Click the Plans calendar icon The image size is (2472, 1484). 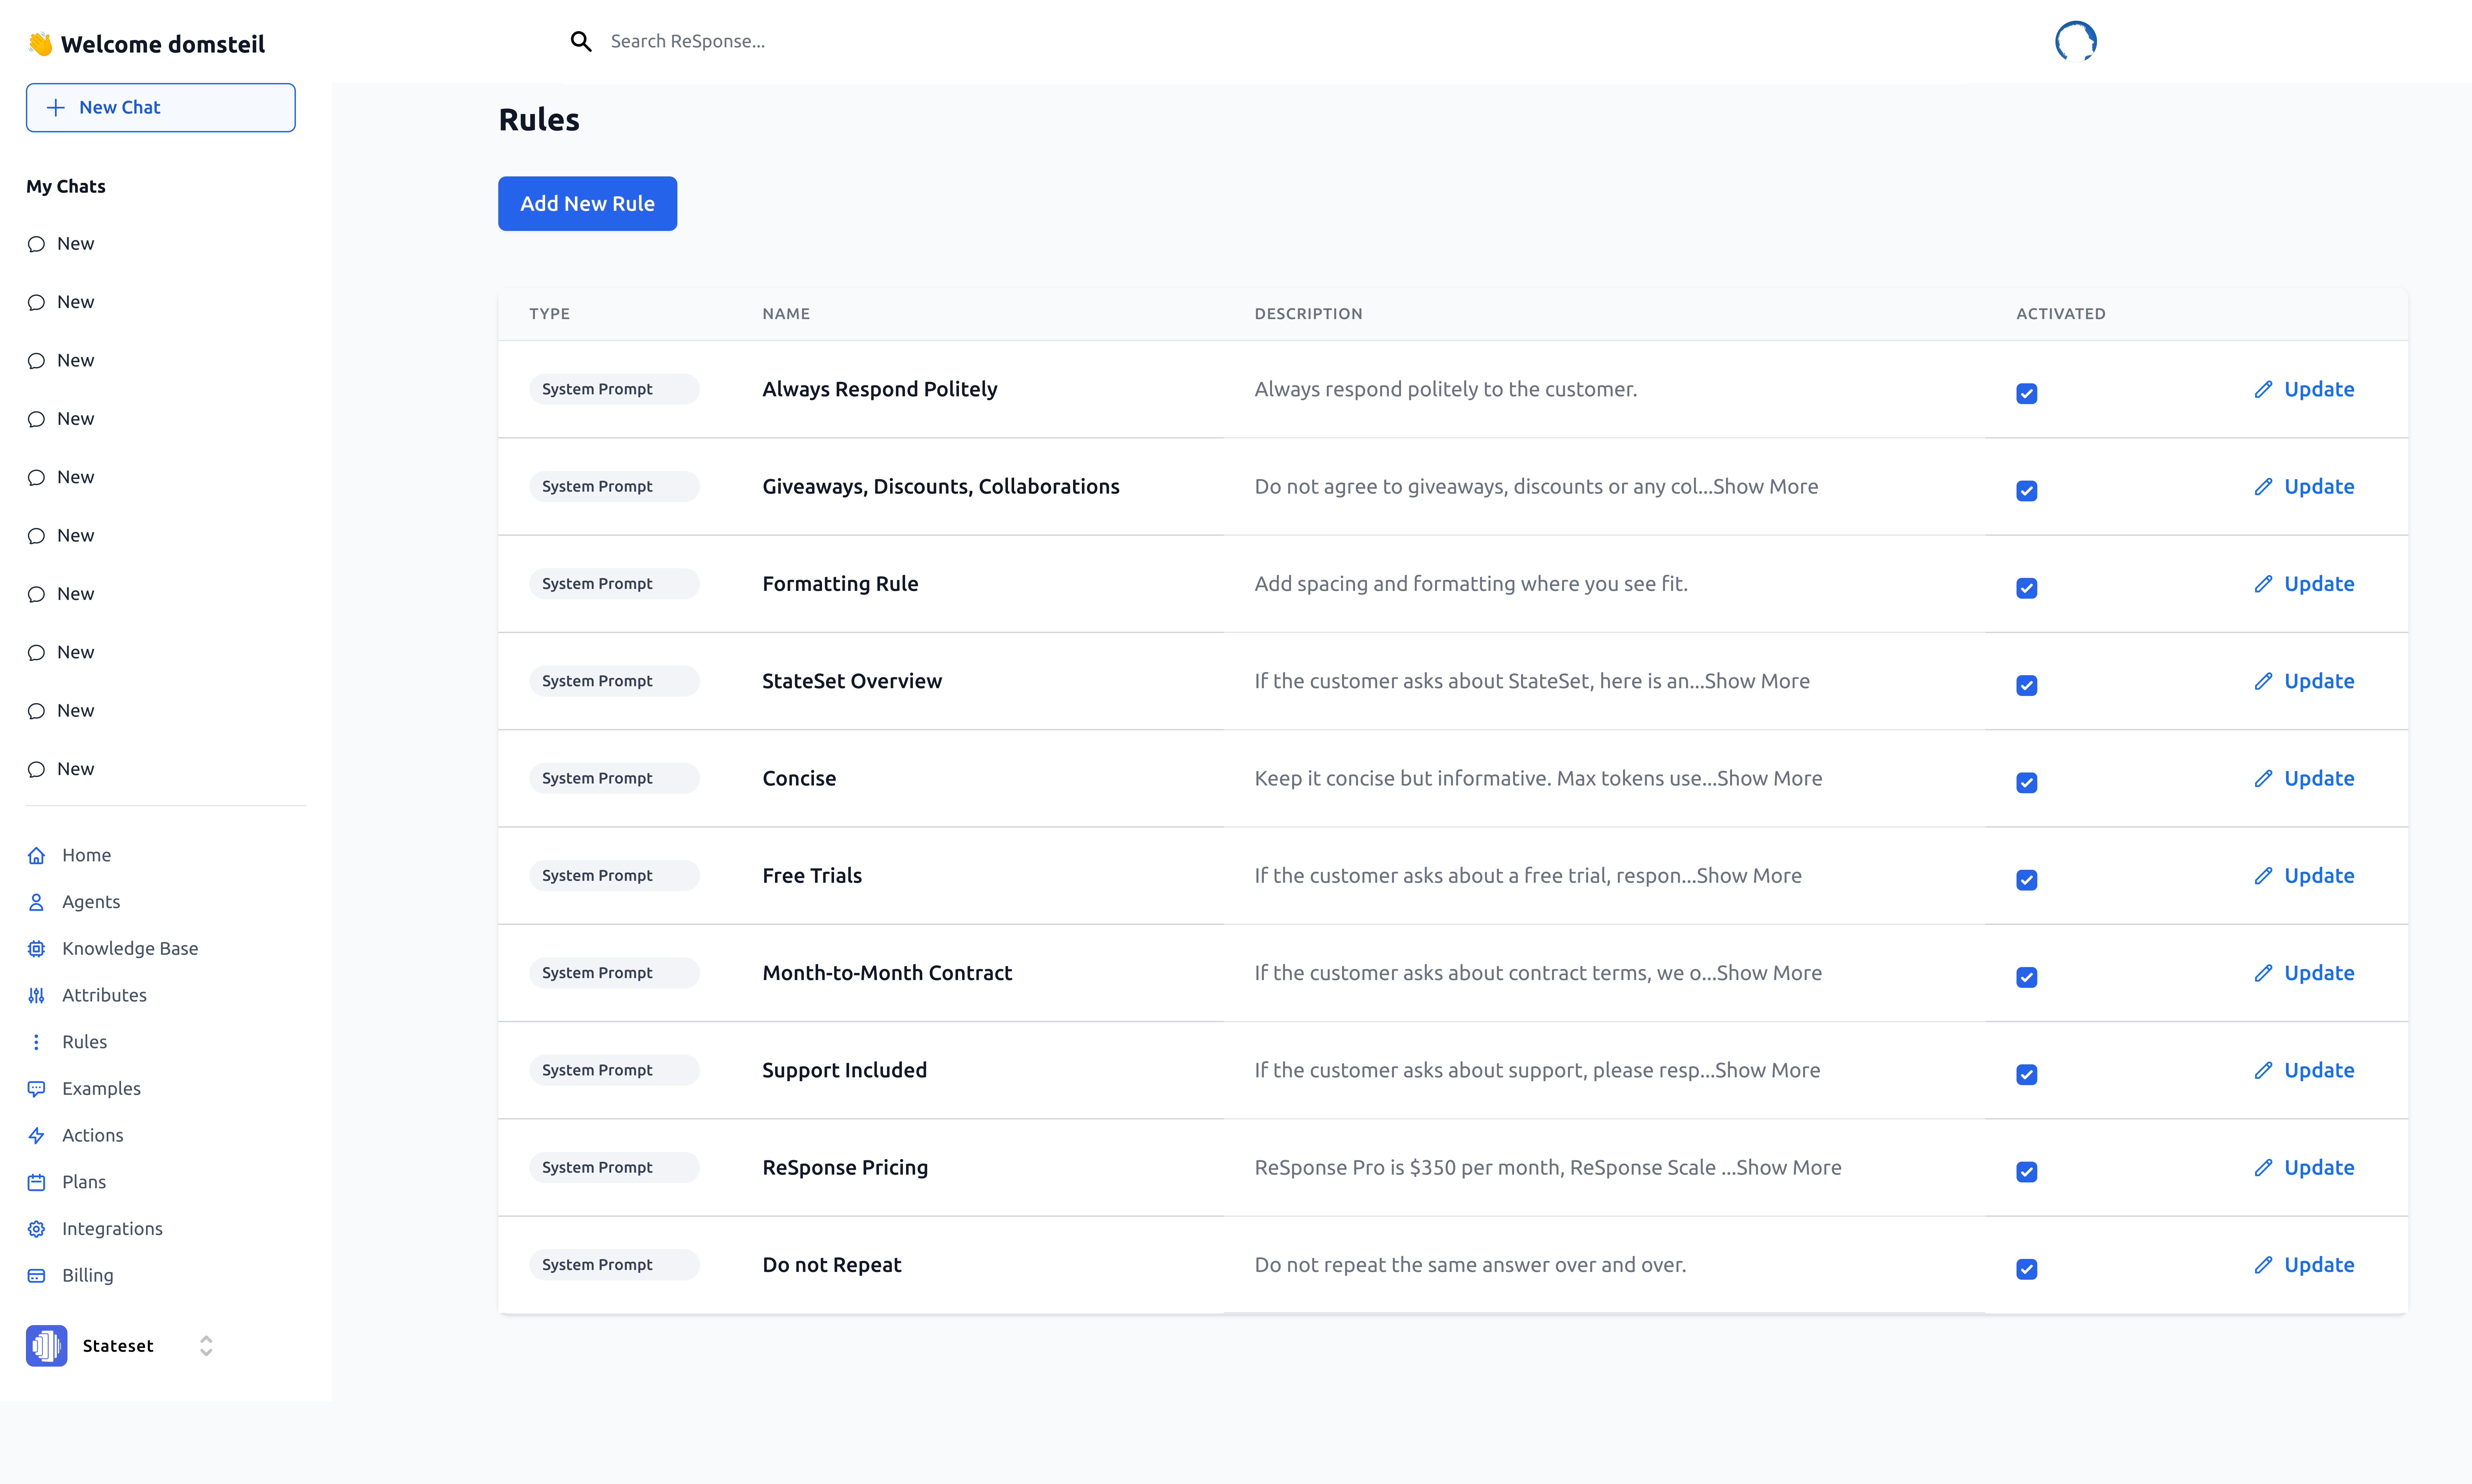coord(36,1182)
